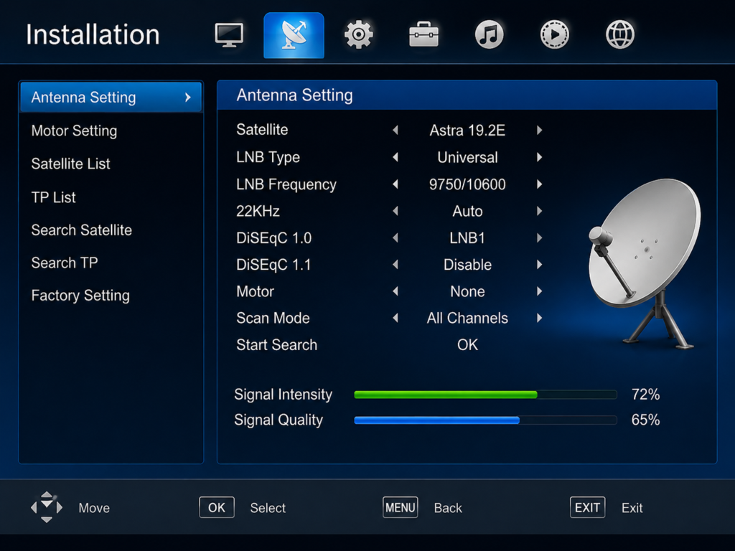Click left arrow for 22KHz
The image size is (735, 551).
pos(395,212)
